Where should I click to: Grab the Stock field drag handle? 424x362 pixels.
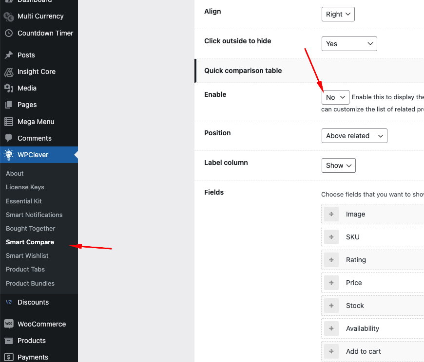tap(331, 306)
